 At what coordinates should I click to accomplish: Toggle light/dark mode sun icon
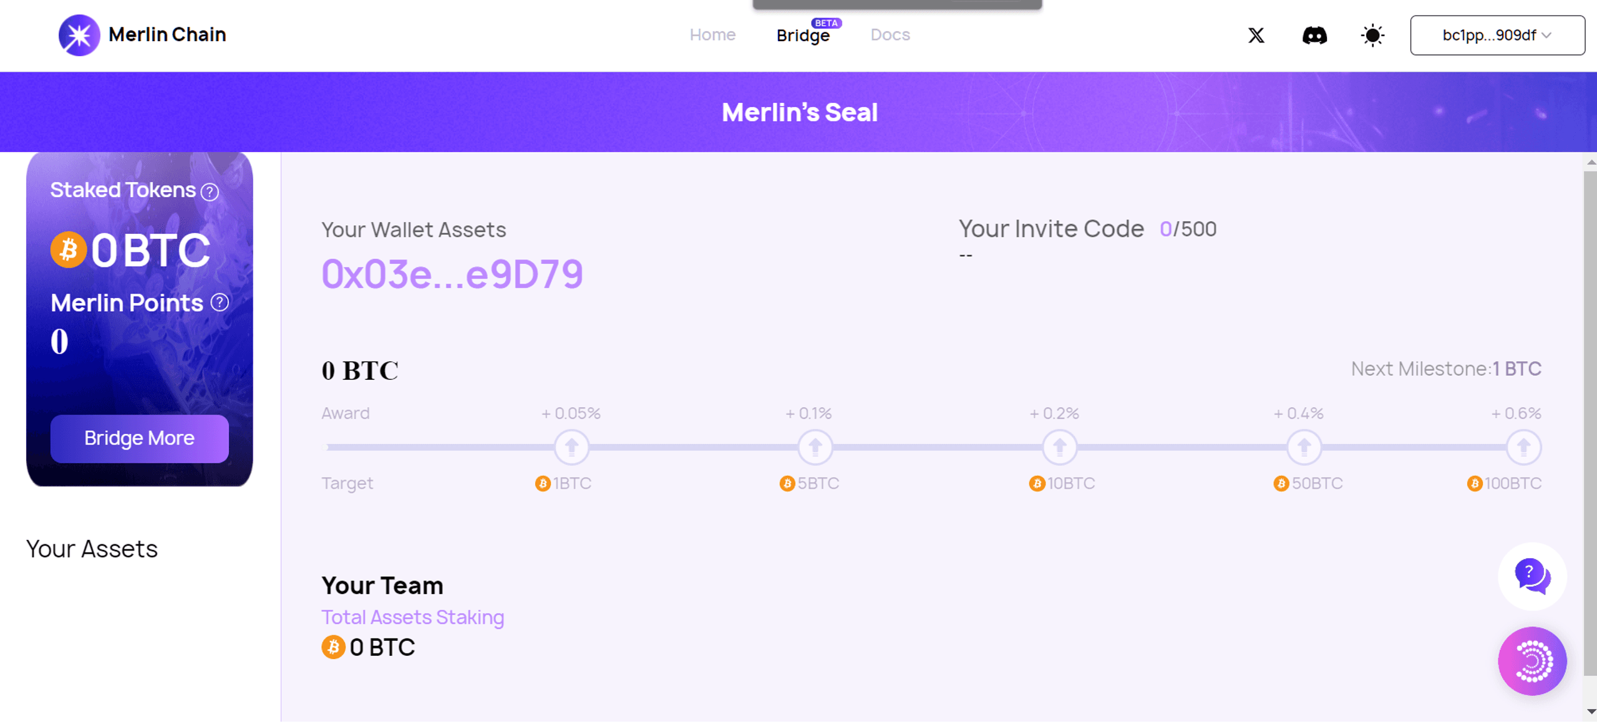[x=1374, y=35]
